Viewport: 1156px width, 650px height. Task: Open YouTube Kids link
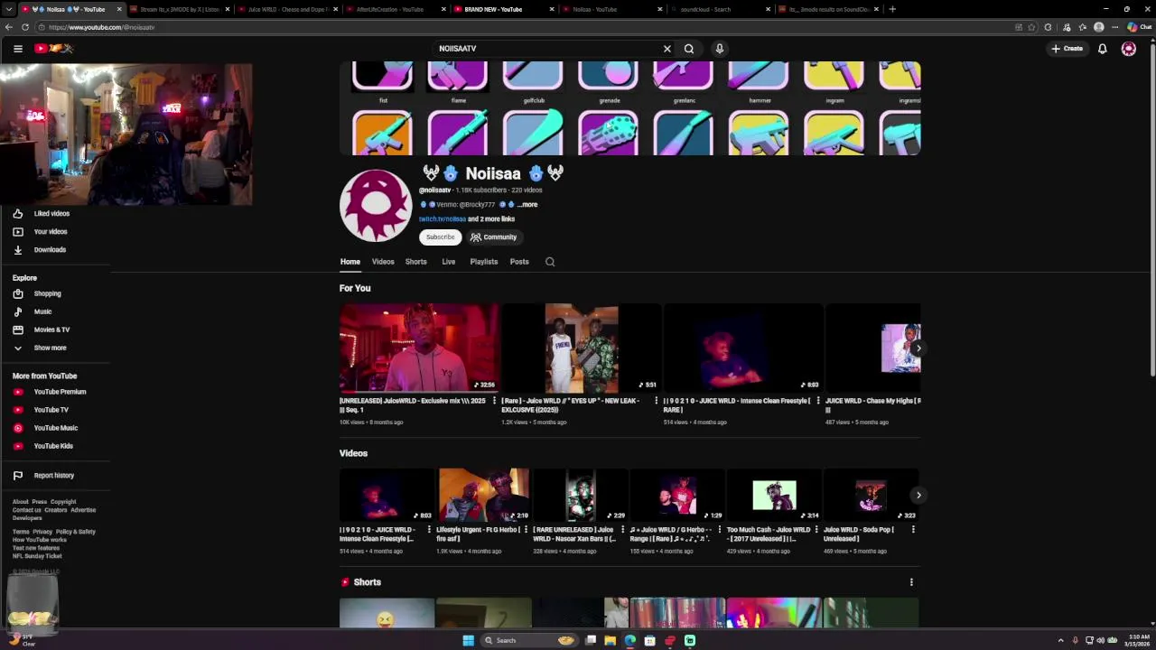pos(53,446)
